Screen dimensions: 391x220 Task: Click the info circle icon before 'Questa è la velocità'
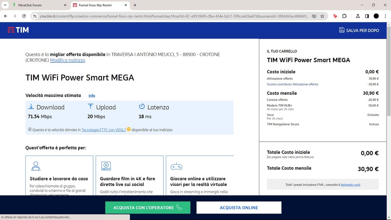[x=30, y=129]
